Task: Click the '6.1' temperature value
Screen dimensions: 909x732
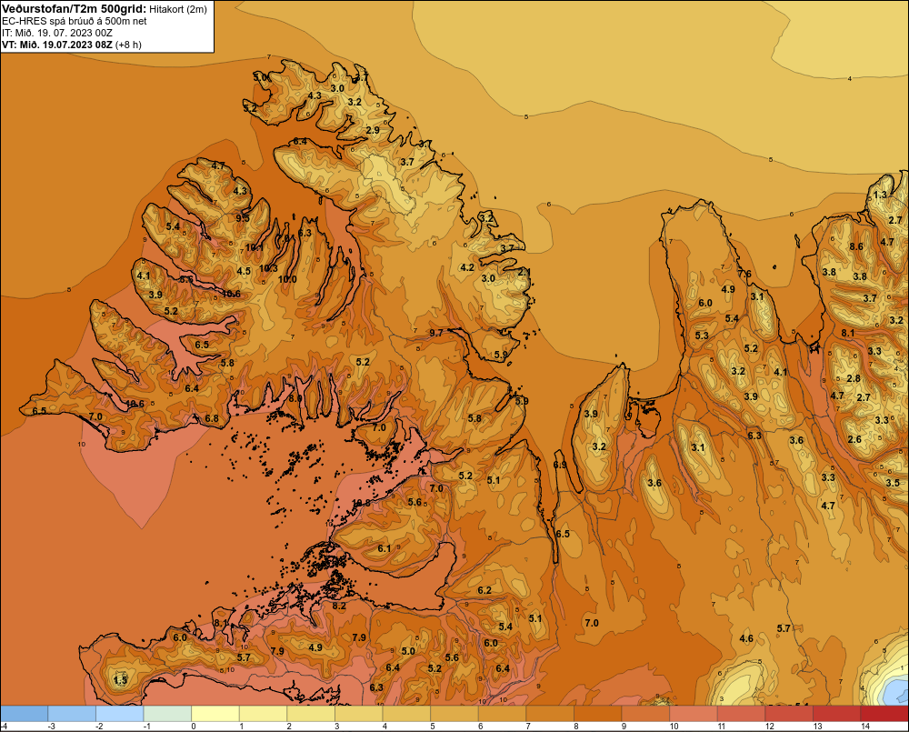Action: coord(385,548)
